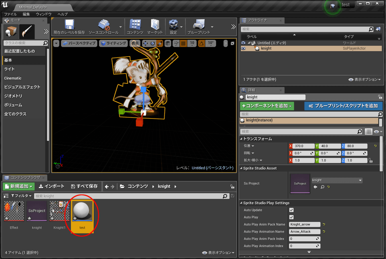Maximize the viewport with the corner icon
The width and height of the screenshot is (386, 259).
pyautogui.click(x=232, y=43)
